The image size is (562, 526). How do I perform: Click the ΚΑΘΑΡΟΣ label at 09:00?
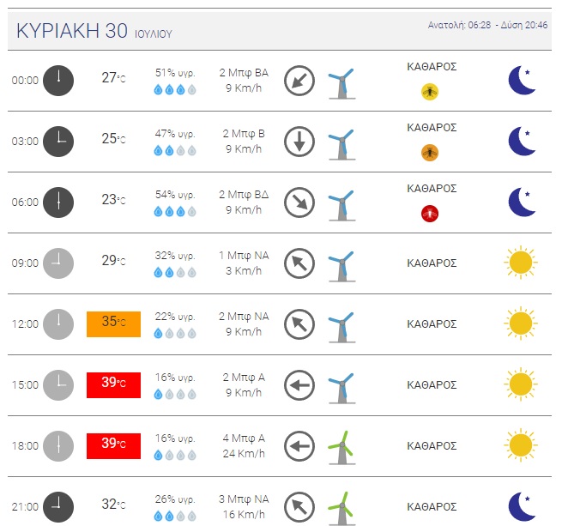(x=432, y=263)
